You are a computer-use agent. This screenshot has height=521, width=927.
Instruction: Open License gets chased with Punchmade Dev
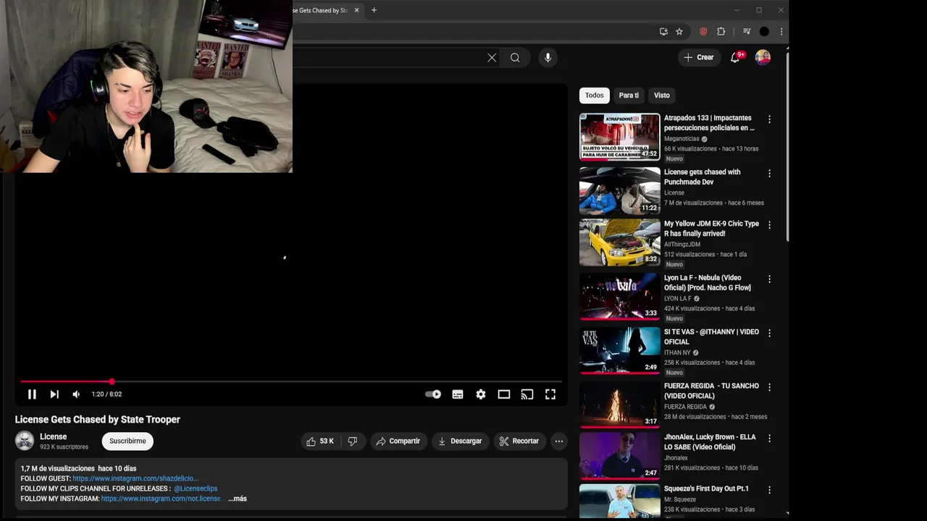point(702,177)
